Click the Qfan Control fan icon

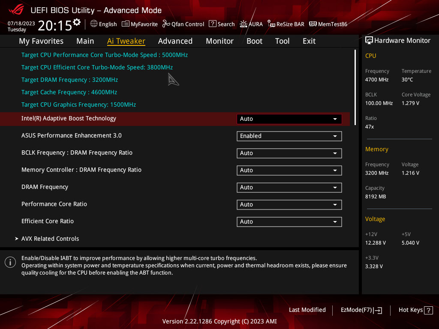pyautogui.click(x=166, y=24)
